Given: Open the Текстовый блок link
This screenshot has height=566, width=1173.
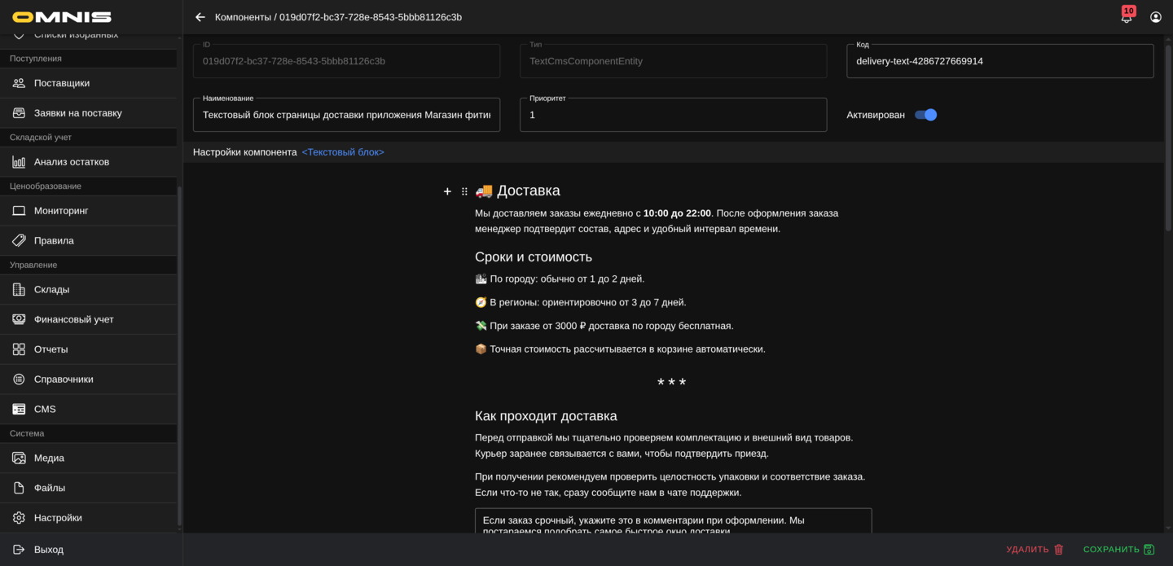Looking at the screenshot, I should (x=343, y=151).
